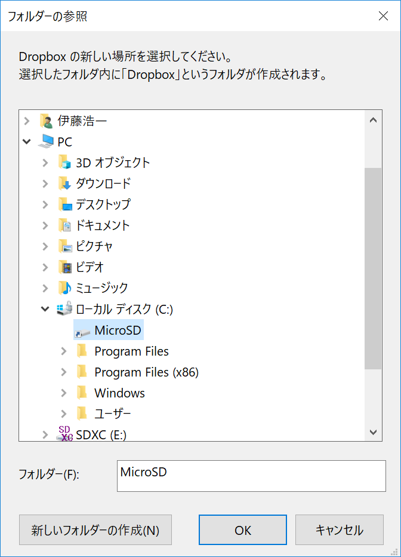The height and width of the screenshot is (557, 401).
Task: Expand the ユーザー folder node
Action: pyautogui.click(x=63, y=414)
